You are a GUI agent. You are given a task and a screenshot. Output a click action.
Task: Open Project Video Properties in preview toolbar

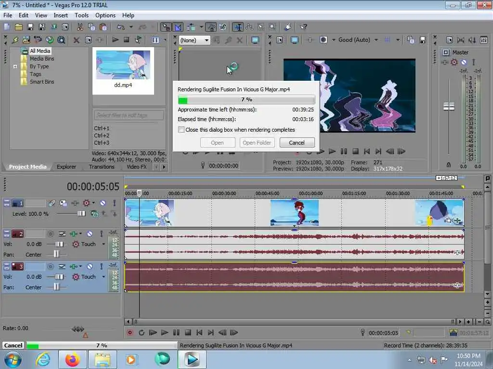pos(280,40)
